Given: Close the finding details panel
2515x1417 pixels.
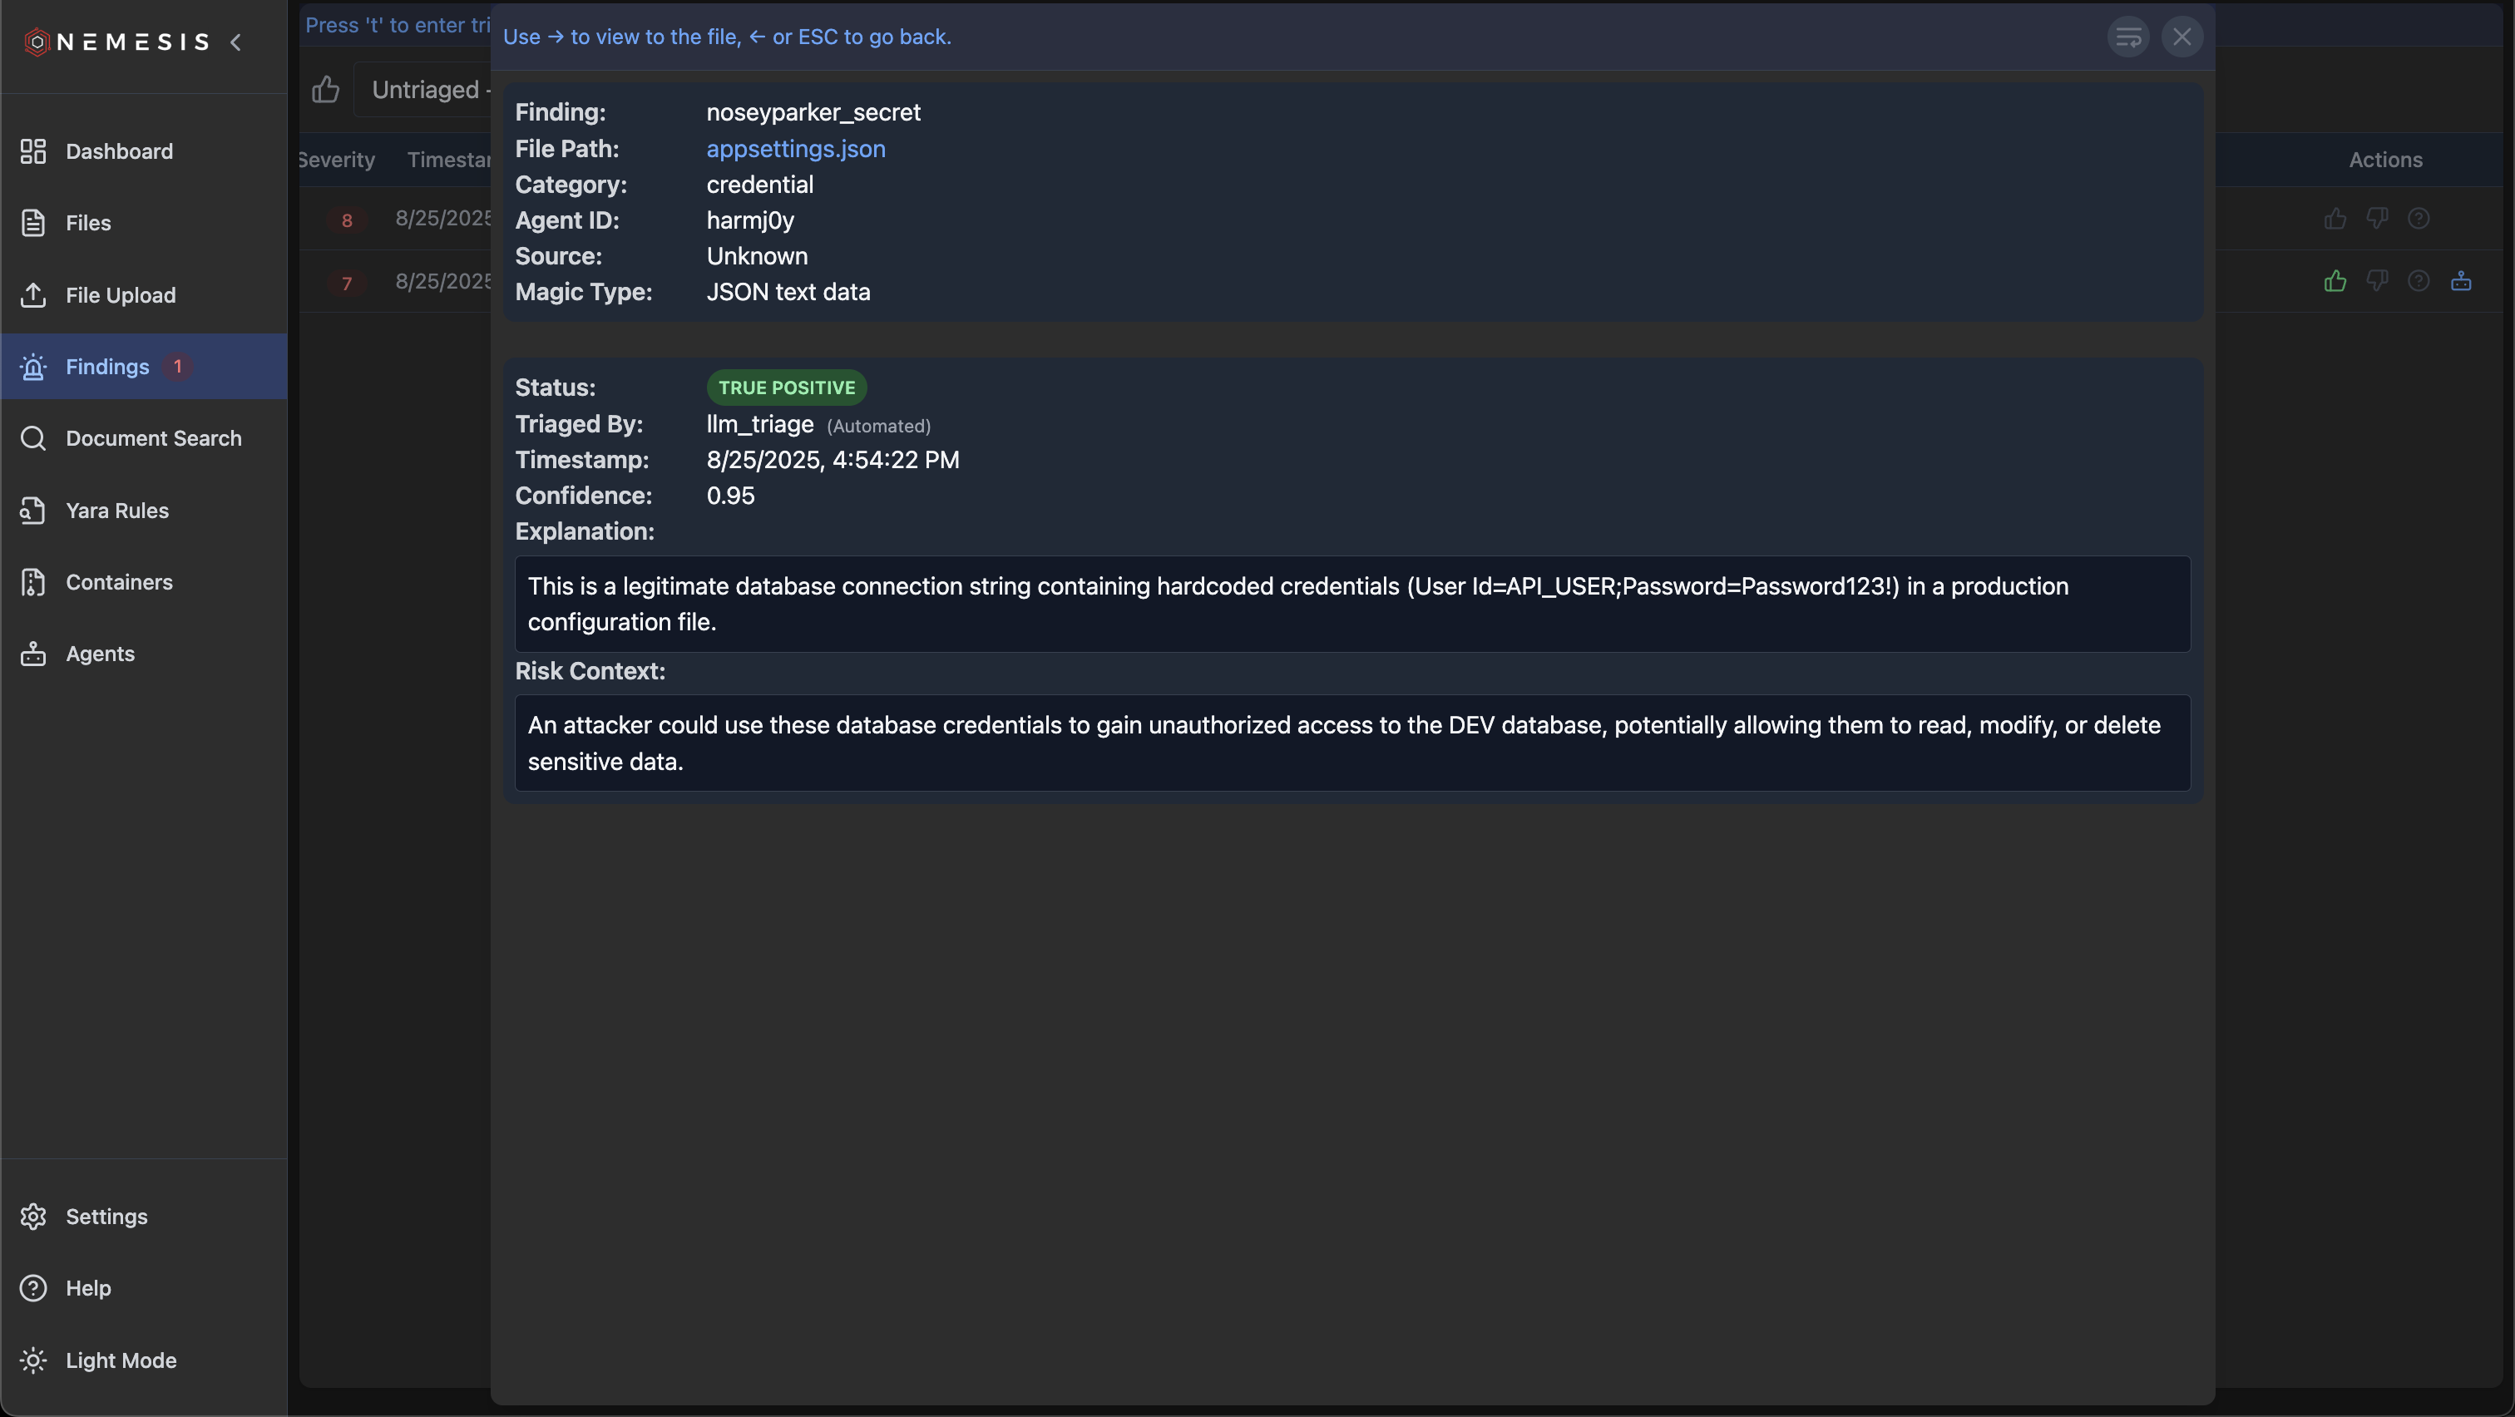Looking at the screenshot, I should coord(2181,37).
